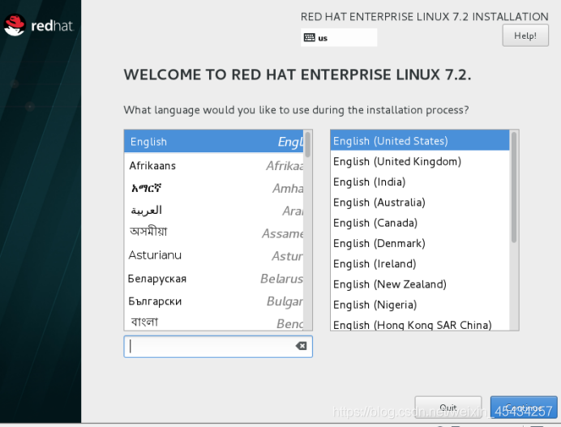Select the Amharic language row

213,188
